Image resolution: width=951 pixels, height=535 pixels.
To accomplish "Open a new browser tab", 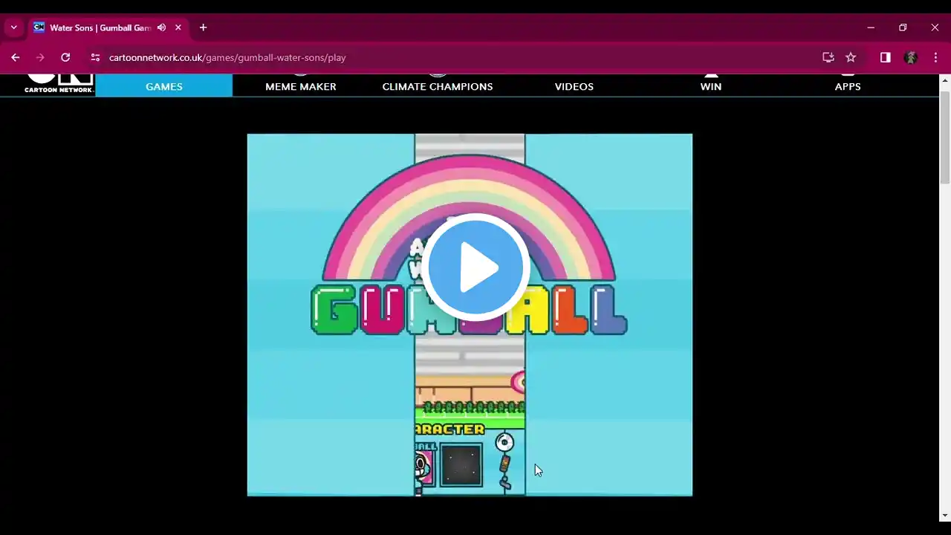I will point(203,27).
